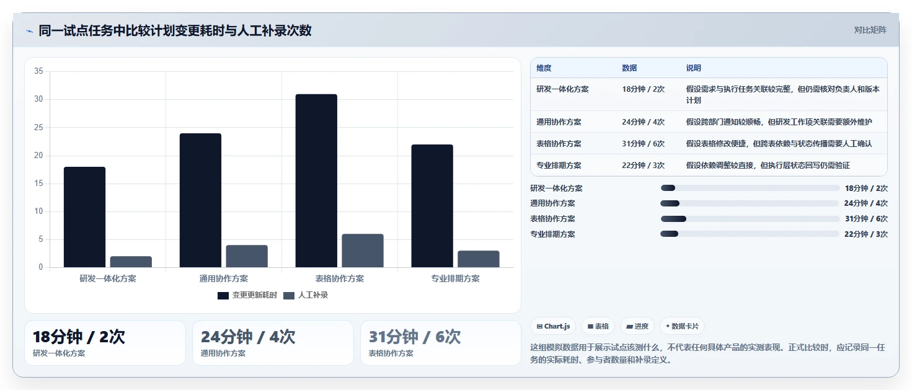This screenshot has width=912, height=390.
Task: Open the 24分钟 / 4次 summary card
Action: click(273, 343)
